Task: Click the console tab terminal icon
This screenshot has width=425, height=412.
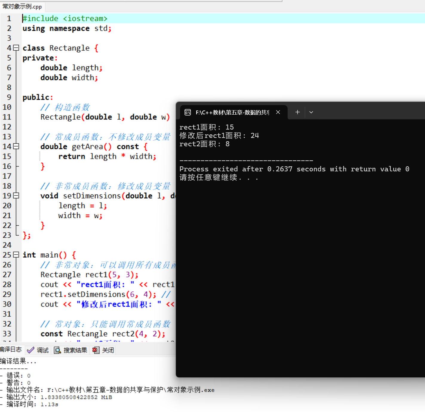Action: click(x=188, y=112)
